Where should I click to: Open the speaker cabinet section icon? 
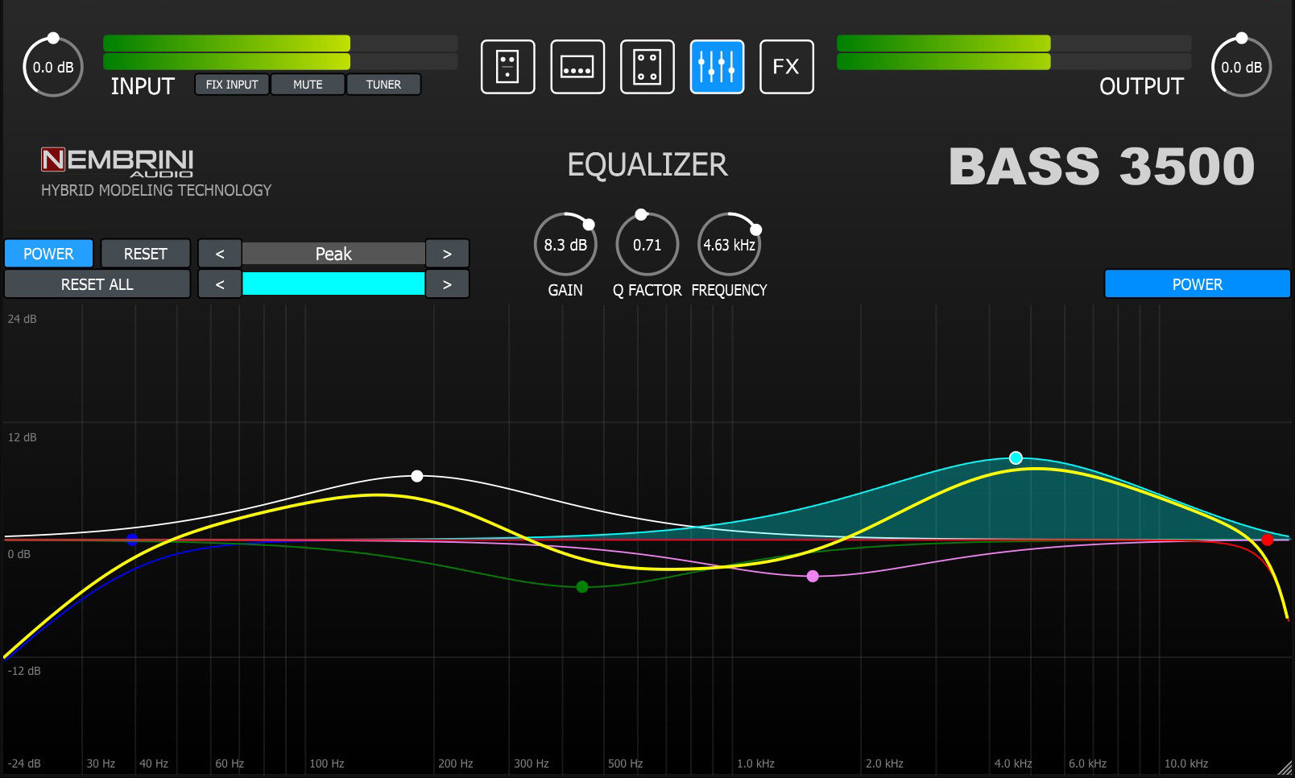click(x=647, y=67)
